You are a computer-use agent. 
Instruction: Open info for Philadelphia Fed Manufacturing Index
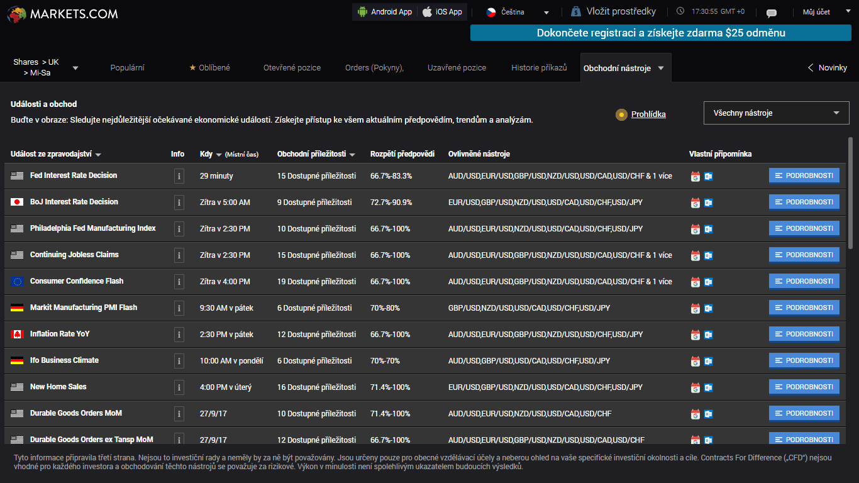click(179, 229)
